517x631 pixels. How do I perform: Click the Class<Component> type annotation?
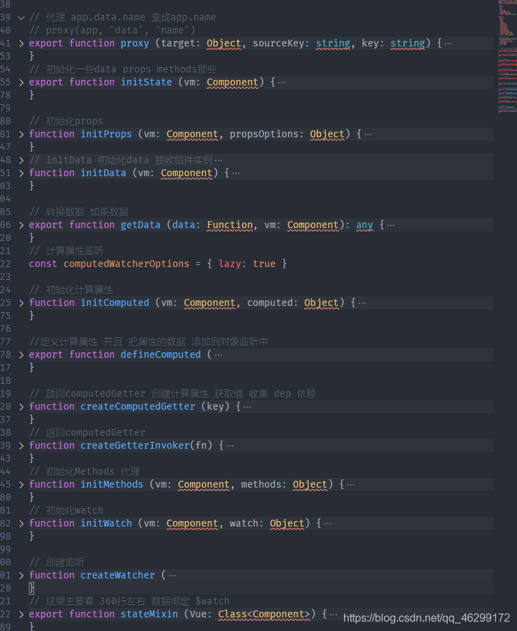[x=264, y=614]
